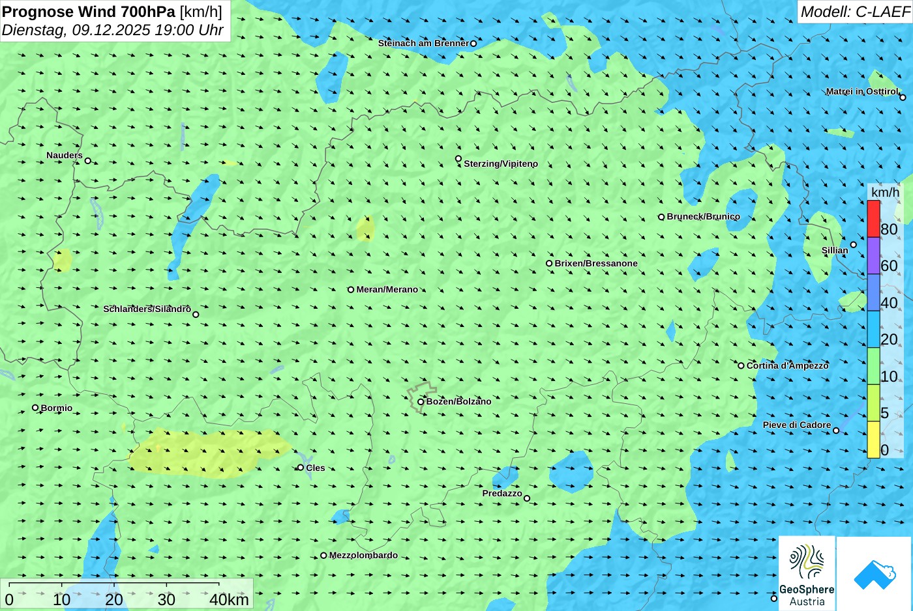Click the legend value "60"
Viewport: 913px width, 611px height.
(889, 266)
